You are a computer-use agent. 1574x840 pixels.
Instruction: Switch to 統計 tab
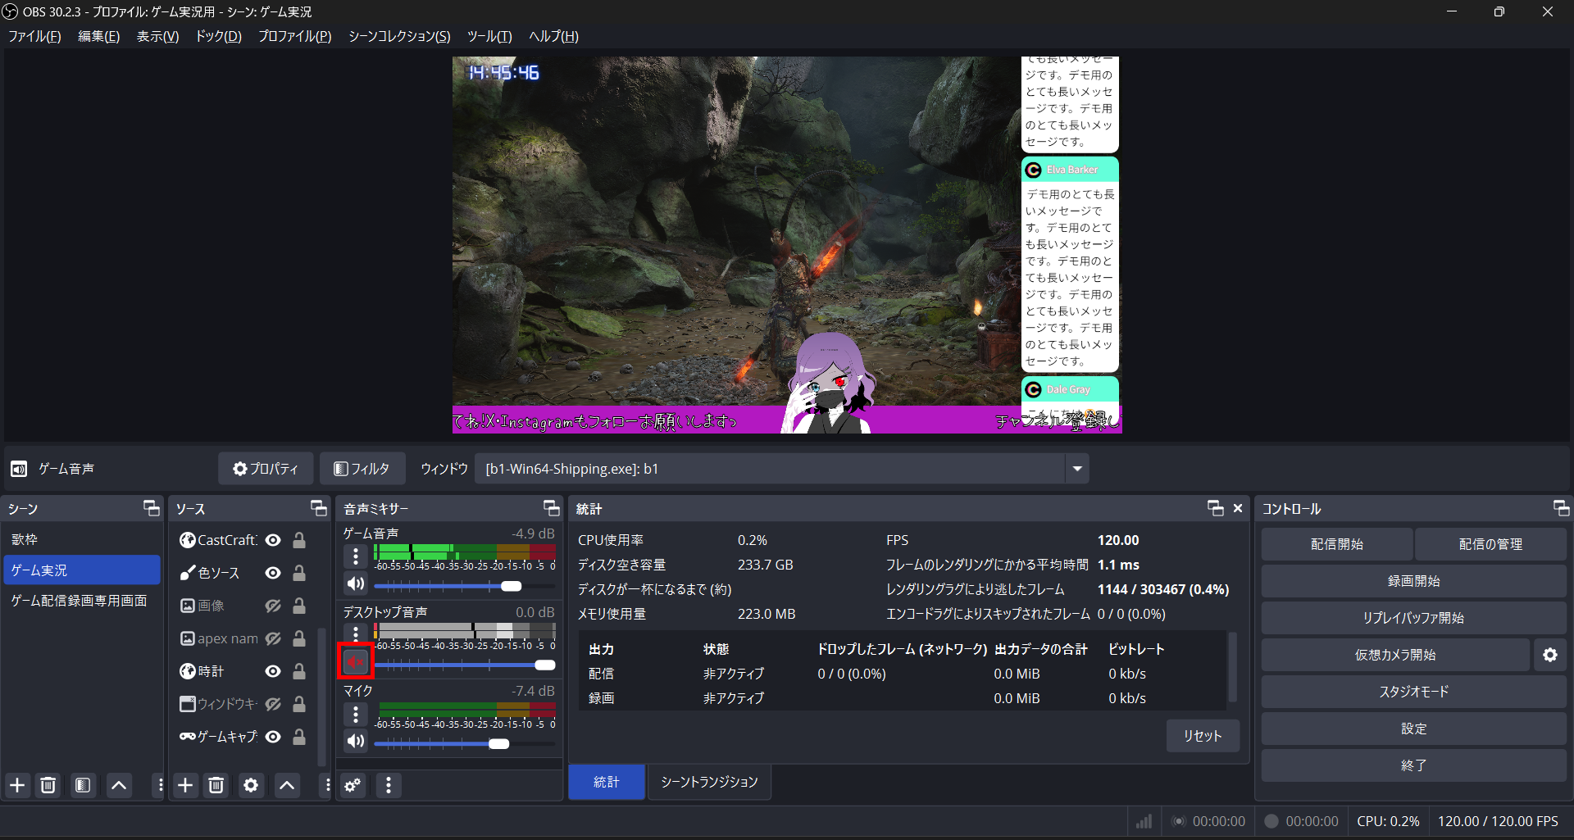click(x=607, y=782)
